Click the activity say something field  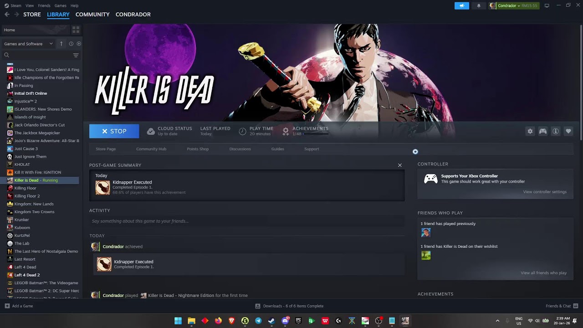coord(247,221)
